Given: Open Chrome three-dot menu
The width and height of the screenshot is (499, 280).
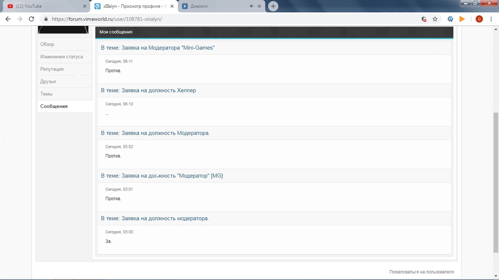Looking at the screenshot, I should [491, 19].
